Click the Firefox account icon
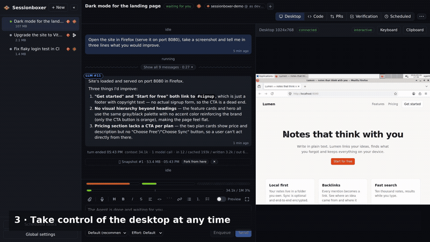430x242 pixels. pyautogui.click(x=413, y=94)
